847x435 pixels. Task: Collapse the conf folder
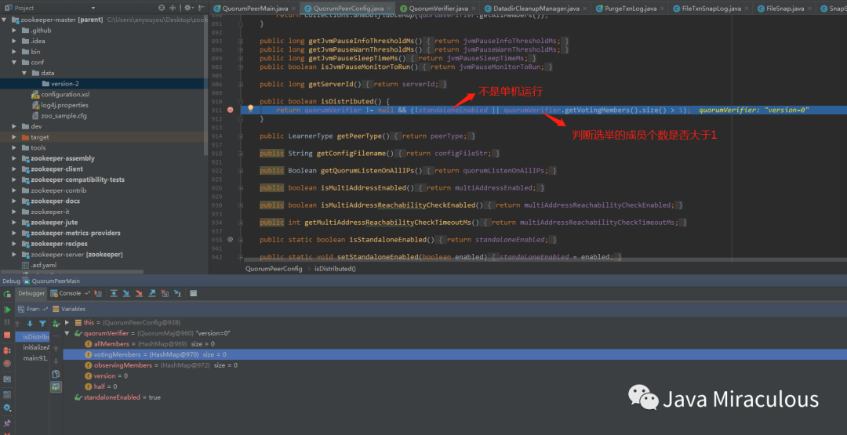[x=15, y=62]
